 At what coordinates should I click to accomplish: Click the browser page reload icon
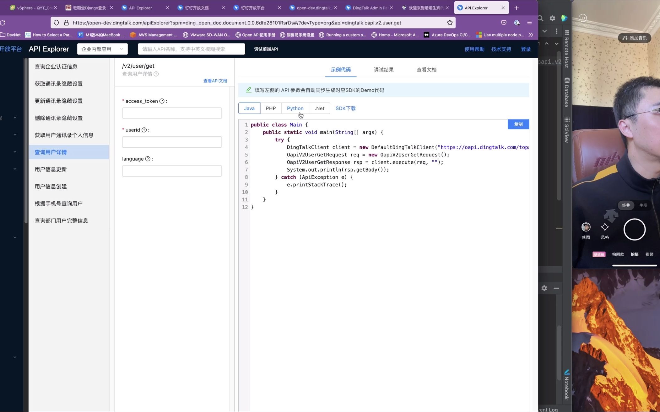click(x=3, y=23)
